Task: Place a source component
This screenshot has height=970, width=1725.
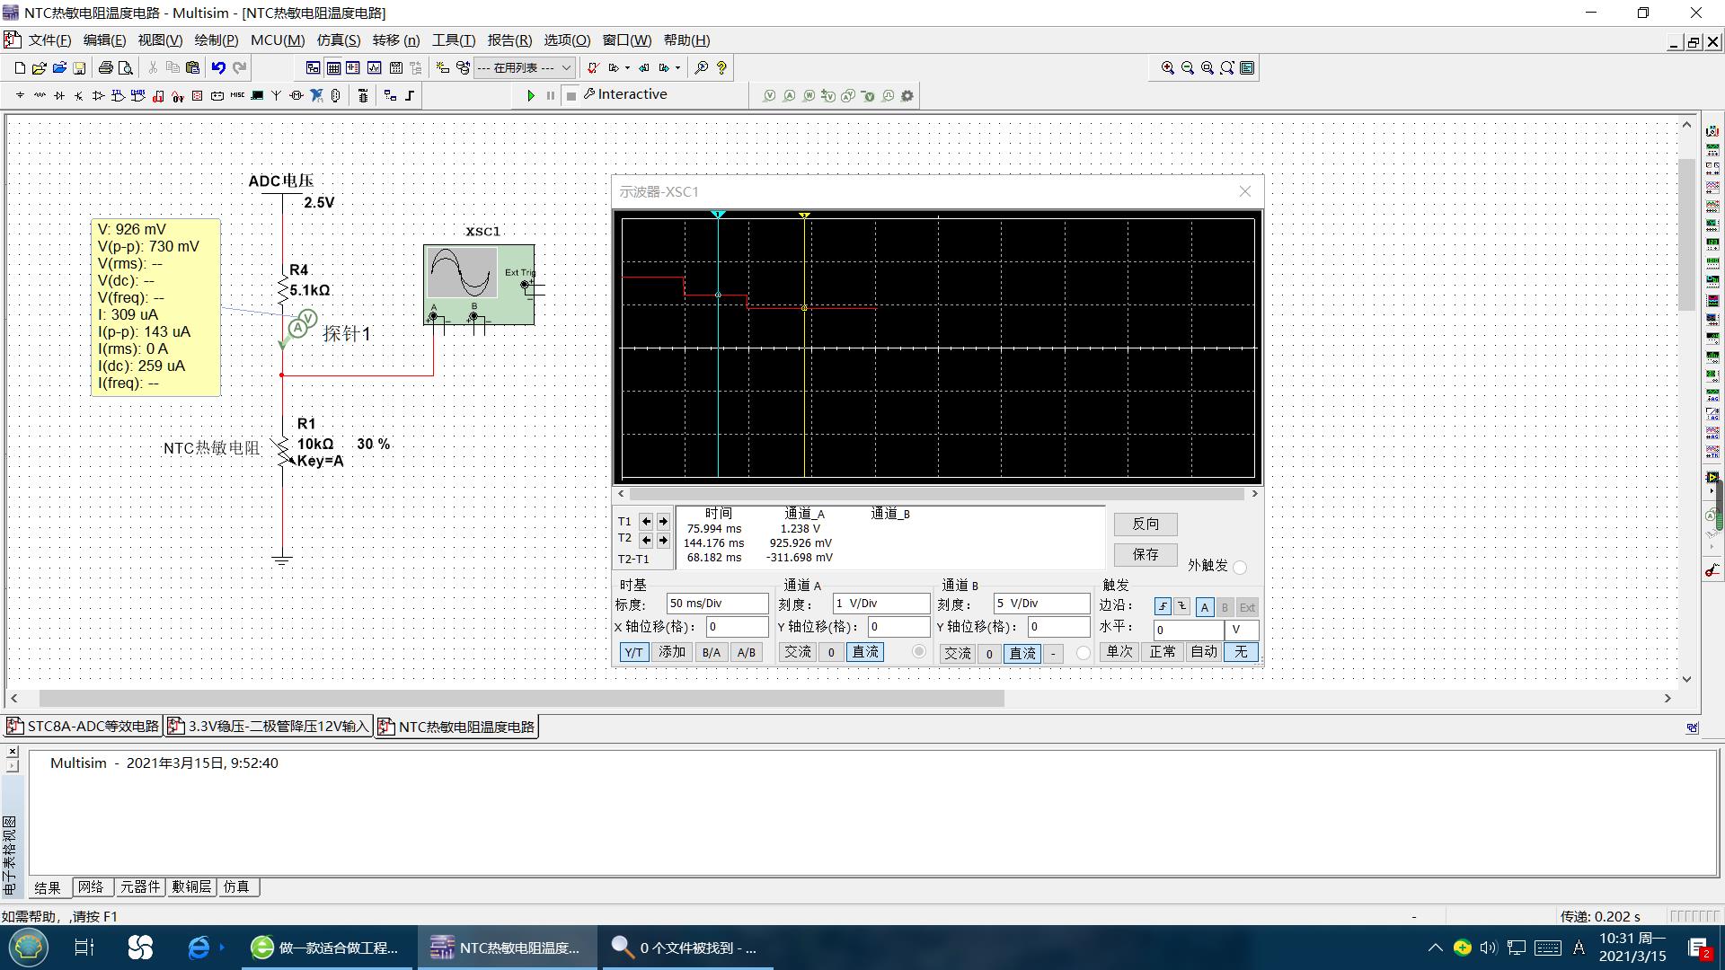Action: tap(20, 95)
